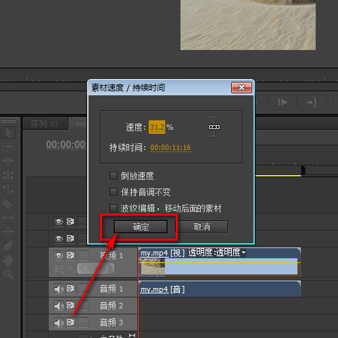Choose the Rolling Edit tool
Screen dimensions: 338x338
pyautogui.click(x=8, y=175)
